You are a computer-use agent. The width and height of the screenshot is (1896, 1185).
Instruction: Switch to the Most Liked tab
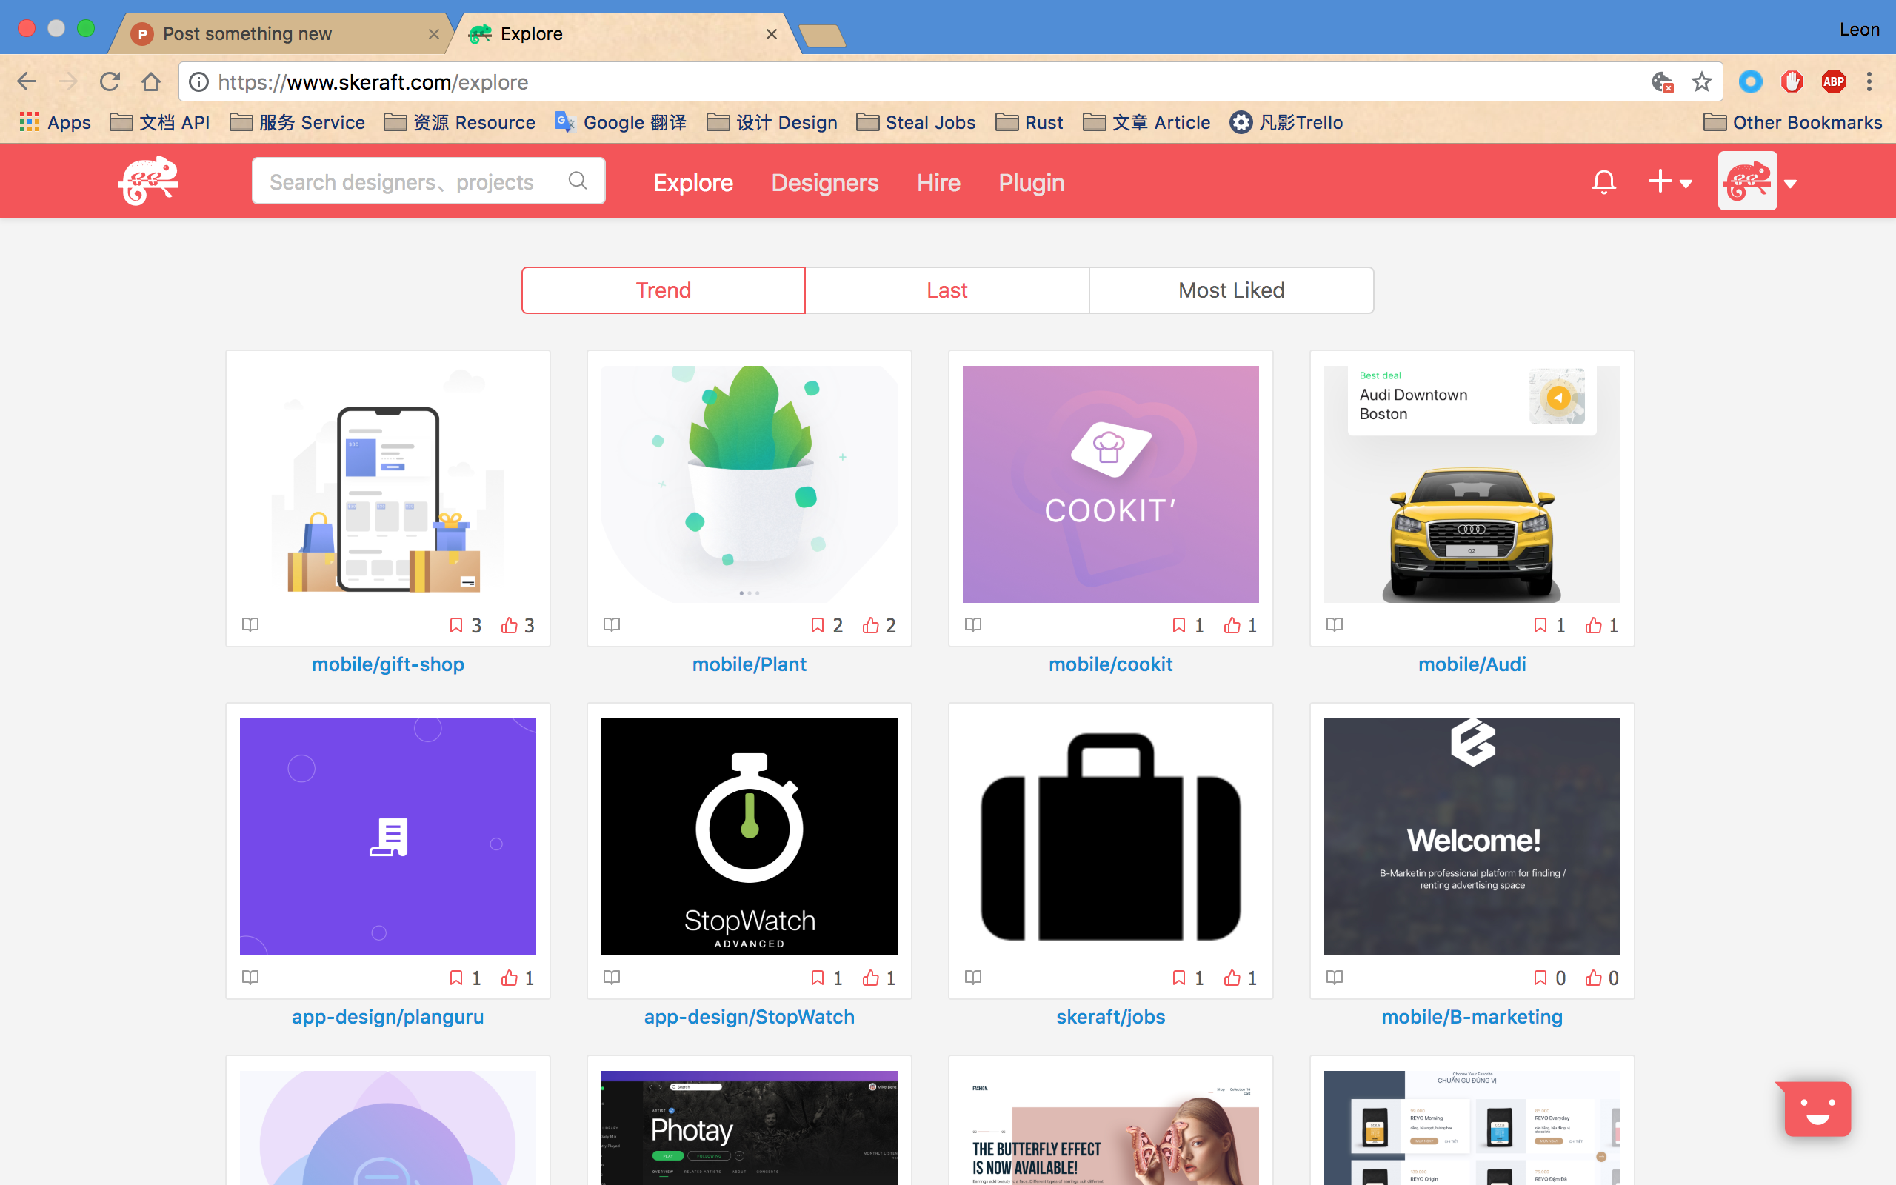click(x=1231, y=290)
